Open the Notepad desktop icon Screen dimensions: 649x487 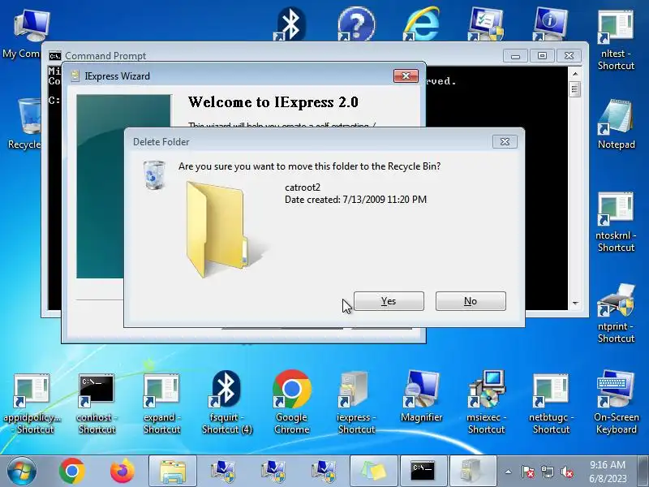(x=616, y=124)
